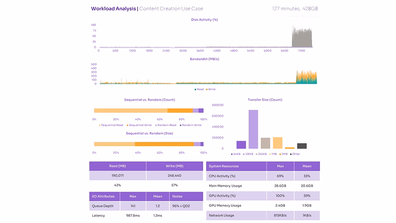Click the Sequential Read segment in the Count bar
This screenshot has height=223, width=396.
[x=131, y=110]
